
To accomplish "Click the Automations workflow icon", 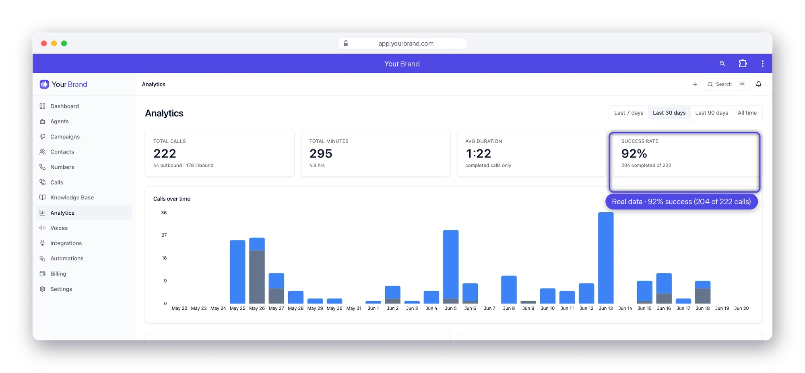I will 42,259.
